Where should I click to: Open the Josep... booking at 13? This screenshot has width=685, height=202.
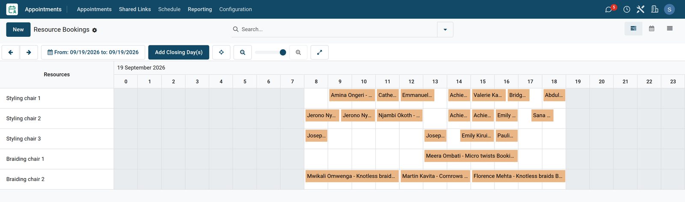(435, 135)
